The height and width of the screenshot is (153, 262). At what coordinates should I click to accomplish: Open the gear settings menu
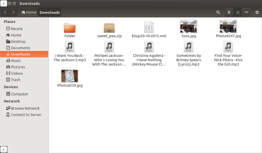point(257,12)
